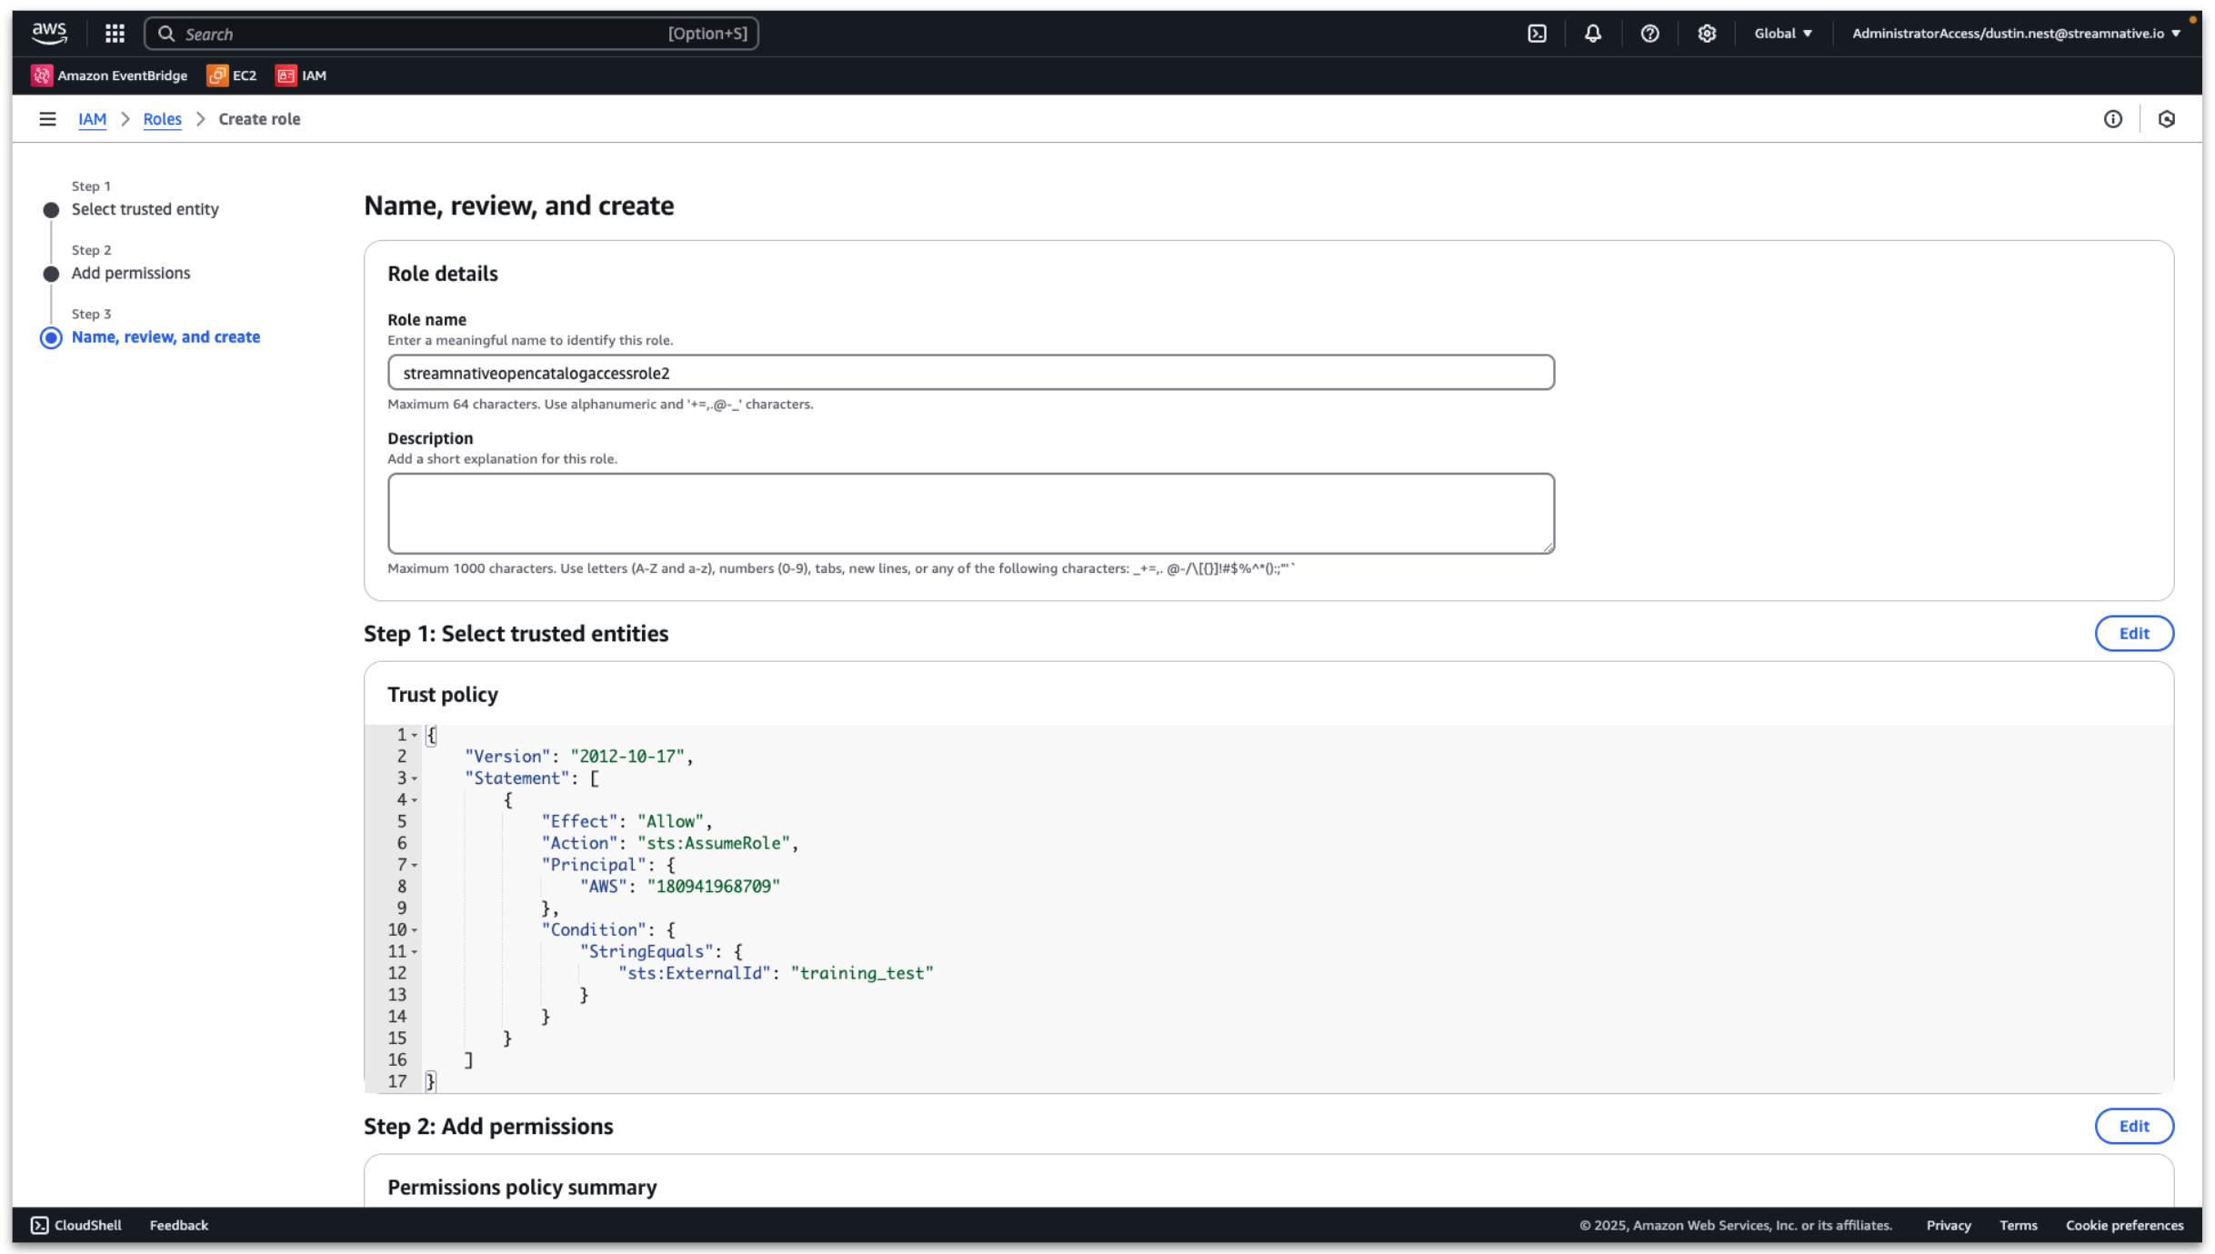Toggle the side navigation hamburger menu
This screenshot has width=2215, height=1254.
[x=47, y=119]
